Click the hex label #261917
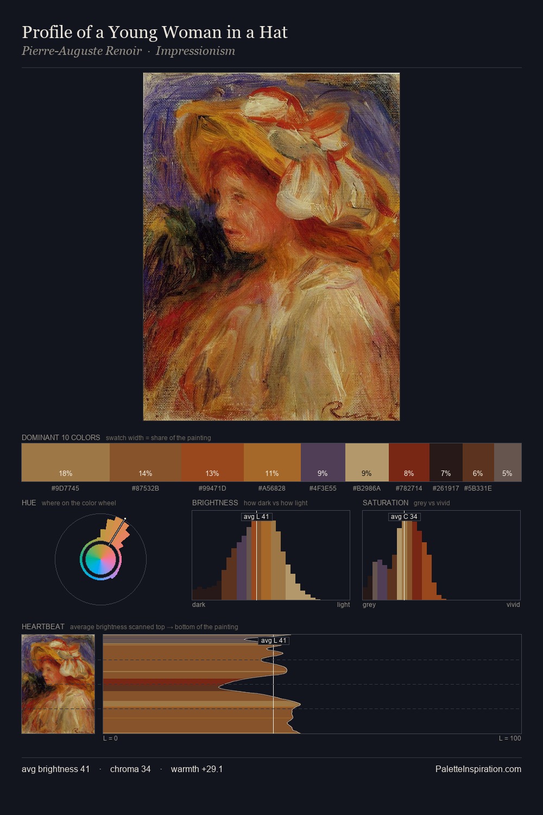The height and width of the screenshot is (815, 543). tap(446, 488)
